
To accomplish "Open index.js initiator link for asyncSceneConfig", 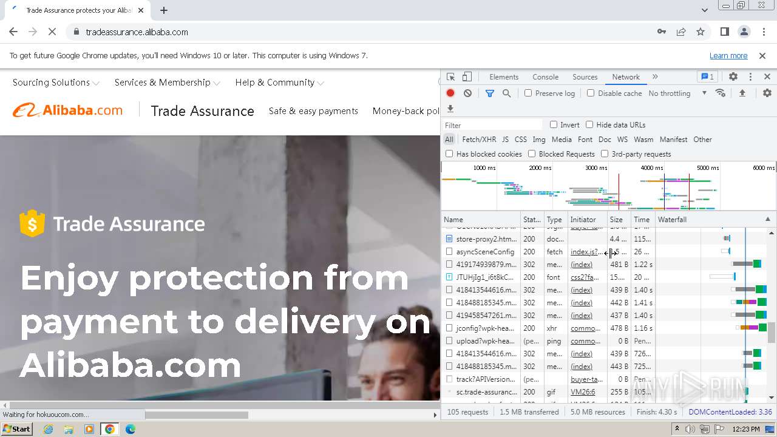I will coord(586,251).
